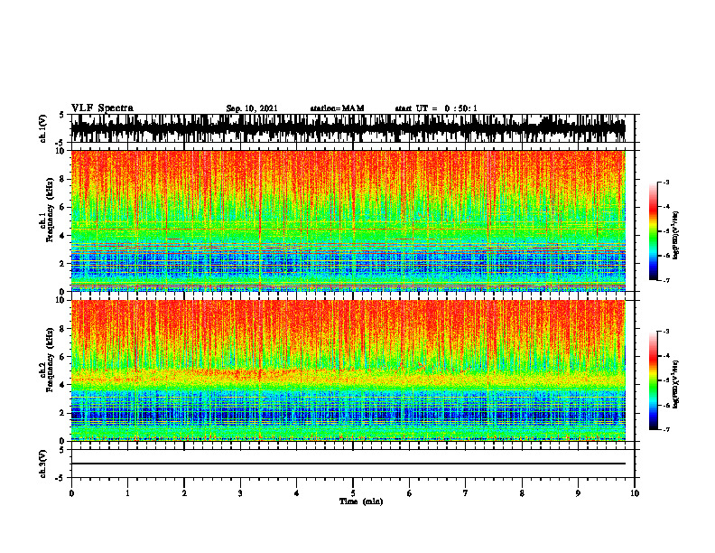The height and width of the screenshot is (553, 715).
Task: Click the "-3" label on ch.1 color bar
Action: (665, 182)
